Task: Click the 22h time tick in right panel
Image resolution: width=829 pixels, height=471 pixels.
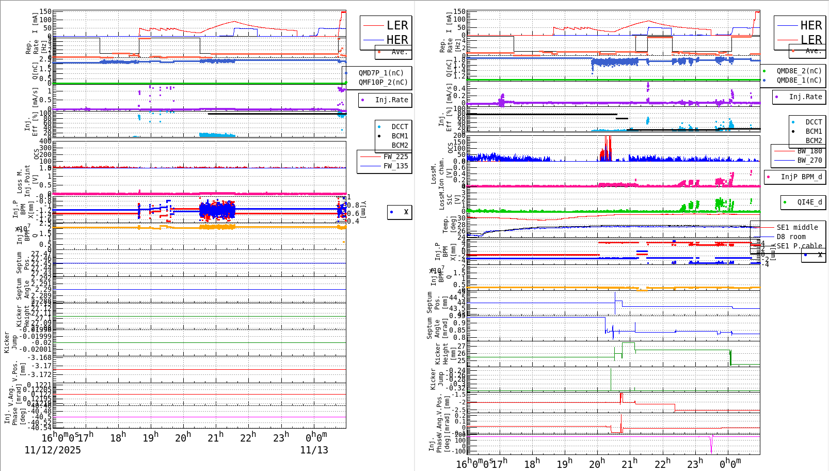Action: pos(662,464)
